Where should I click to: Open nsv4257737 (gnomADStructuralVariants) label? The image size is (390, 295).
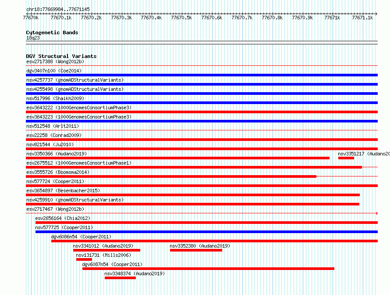(x=75, y=80)
